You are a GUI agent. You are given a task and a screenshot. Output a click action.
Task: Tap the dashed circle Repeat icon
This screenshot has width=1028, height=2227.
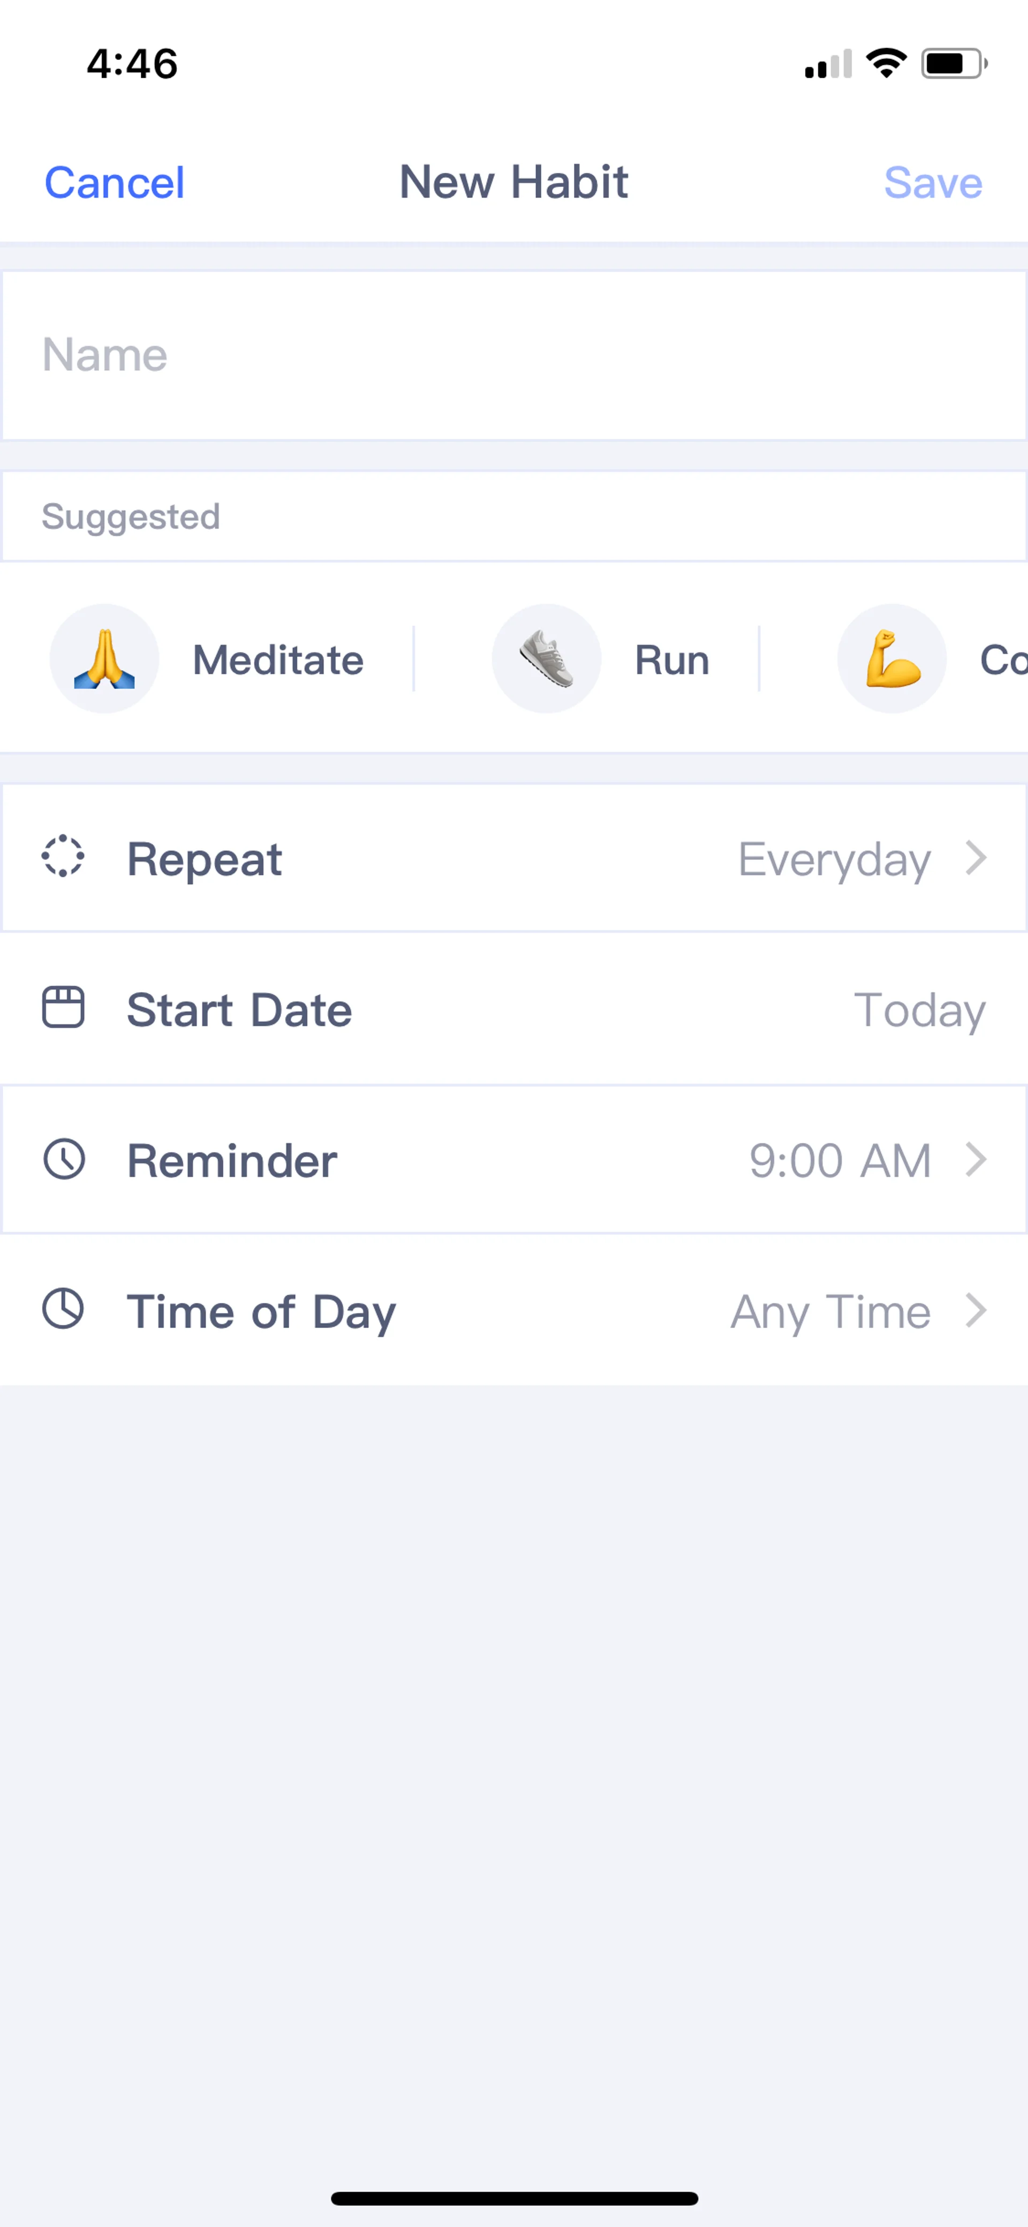63,857
